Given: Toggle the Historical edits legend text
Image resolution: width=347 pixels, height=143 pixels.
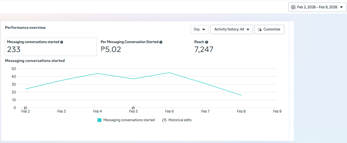Looking at the screenshot, I should point(180,120).
